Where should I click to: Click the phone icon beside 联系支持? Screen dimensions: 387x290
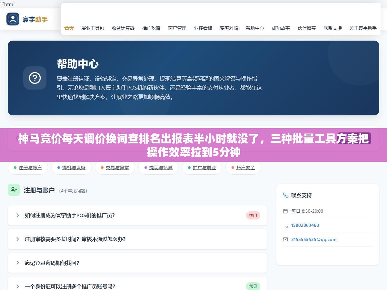(285, 195)
